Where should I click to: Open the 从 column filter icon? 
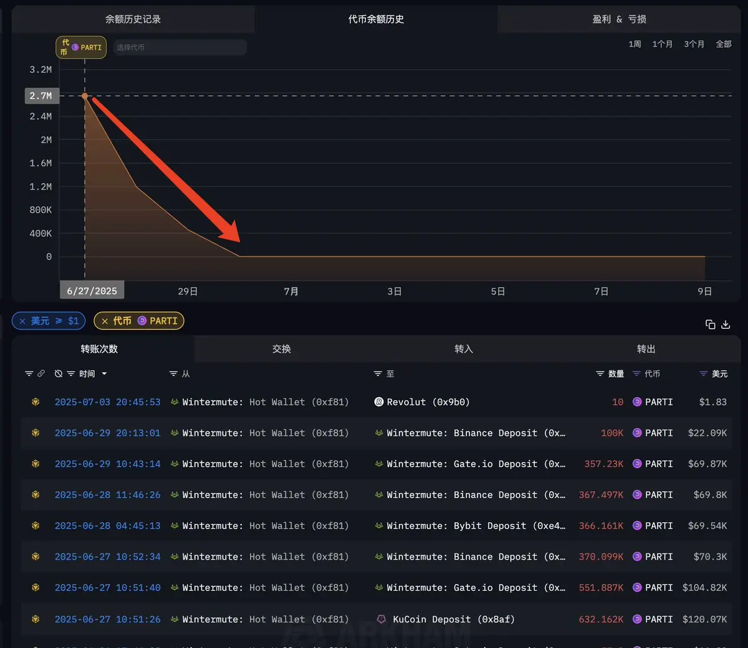click(x=173, y=373)
